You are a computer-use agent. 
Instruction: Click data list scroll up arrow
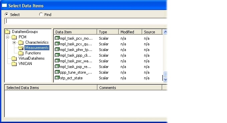click(165, 32)
